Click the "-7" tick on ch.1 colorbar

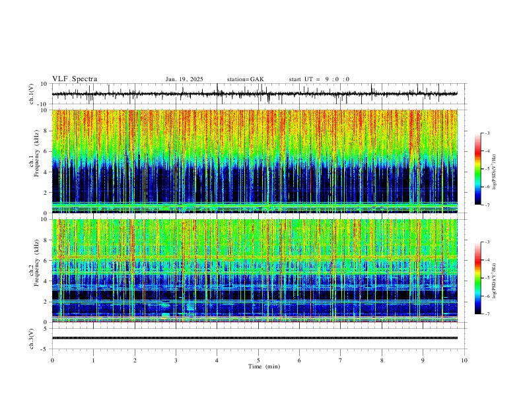pos(487,205)
